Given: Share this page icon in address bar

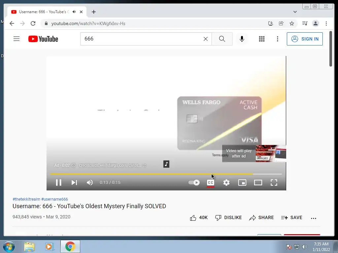Looking at the screenshot, I should click(281, 23).
